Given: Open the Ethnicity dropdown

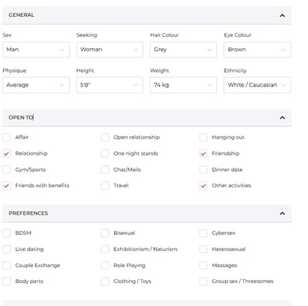Looking at the screenshot, I should click(x=258, y=85).
